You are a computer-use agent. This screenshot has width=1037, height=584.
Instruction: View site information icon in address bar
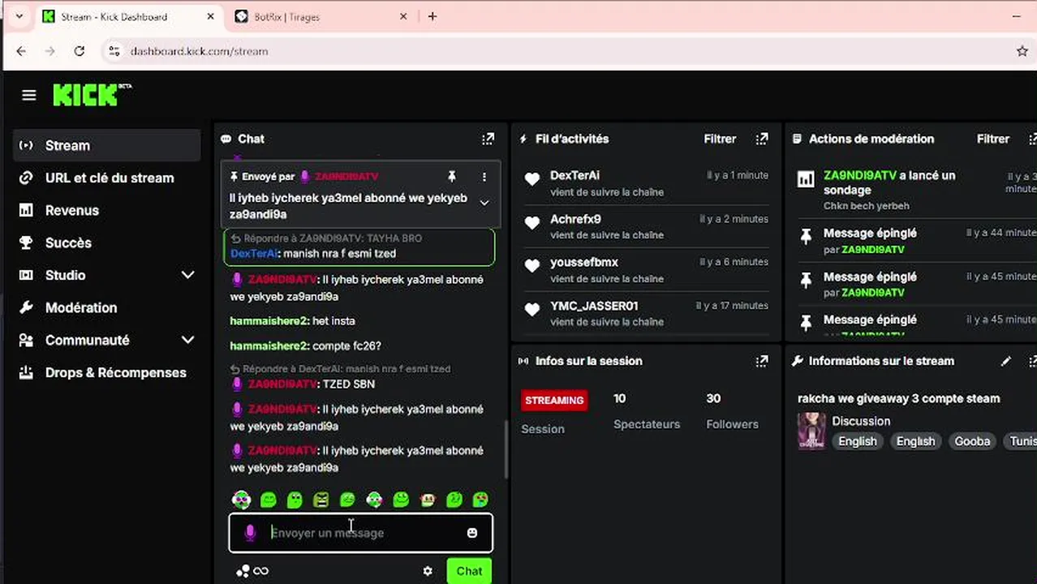pos(114,51)
